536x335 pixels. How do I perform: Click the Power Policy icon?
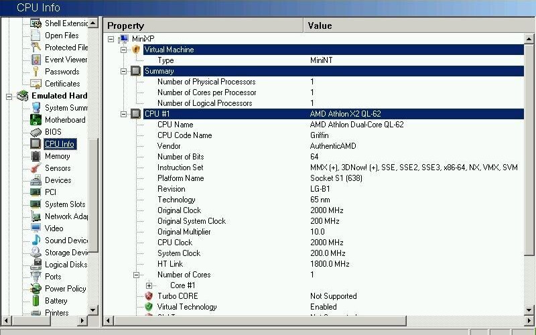pyautogui.click(x=36, y=289)
